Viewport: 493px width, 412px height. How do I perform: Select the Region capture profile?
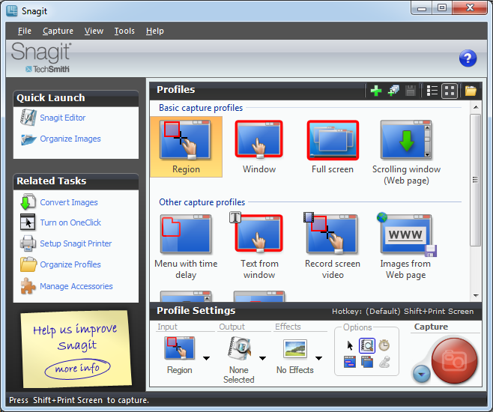186,147
